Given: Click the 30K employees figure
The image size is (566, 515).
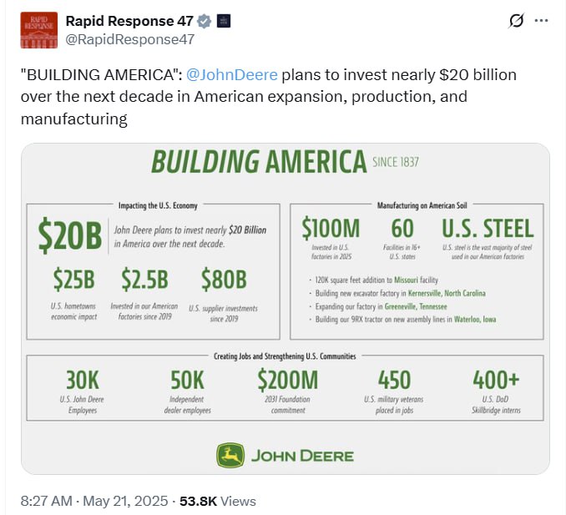Looking at the screenshot, I should click(x=83, y=380).
